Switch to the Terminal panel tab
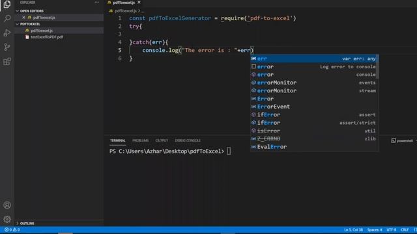The width and height of the screenshot is (417, 234). (x=117, y=140)
